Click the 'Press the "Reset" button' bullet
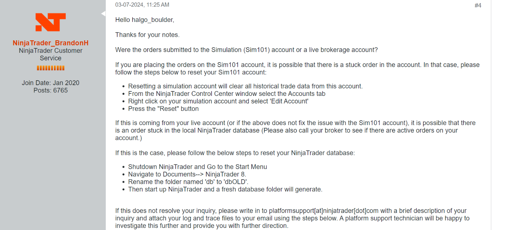Screen dimensions: 509x230 [x=163, y=109]
